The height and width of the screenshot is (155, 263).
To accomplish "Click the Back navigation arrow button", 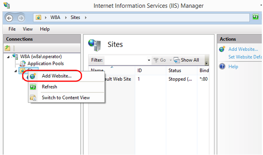I will tap(9, 18).
